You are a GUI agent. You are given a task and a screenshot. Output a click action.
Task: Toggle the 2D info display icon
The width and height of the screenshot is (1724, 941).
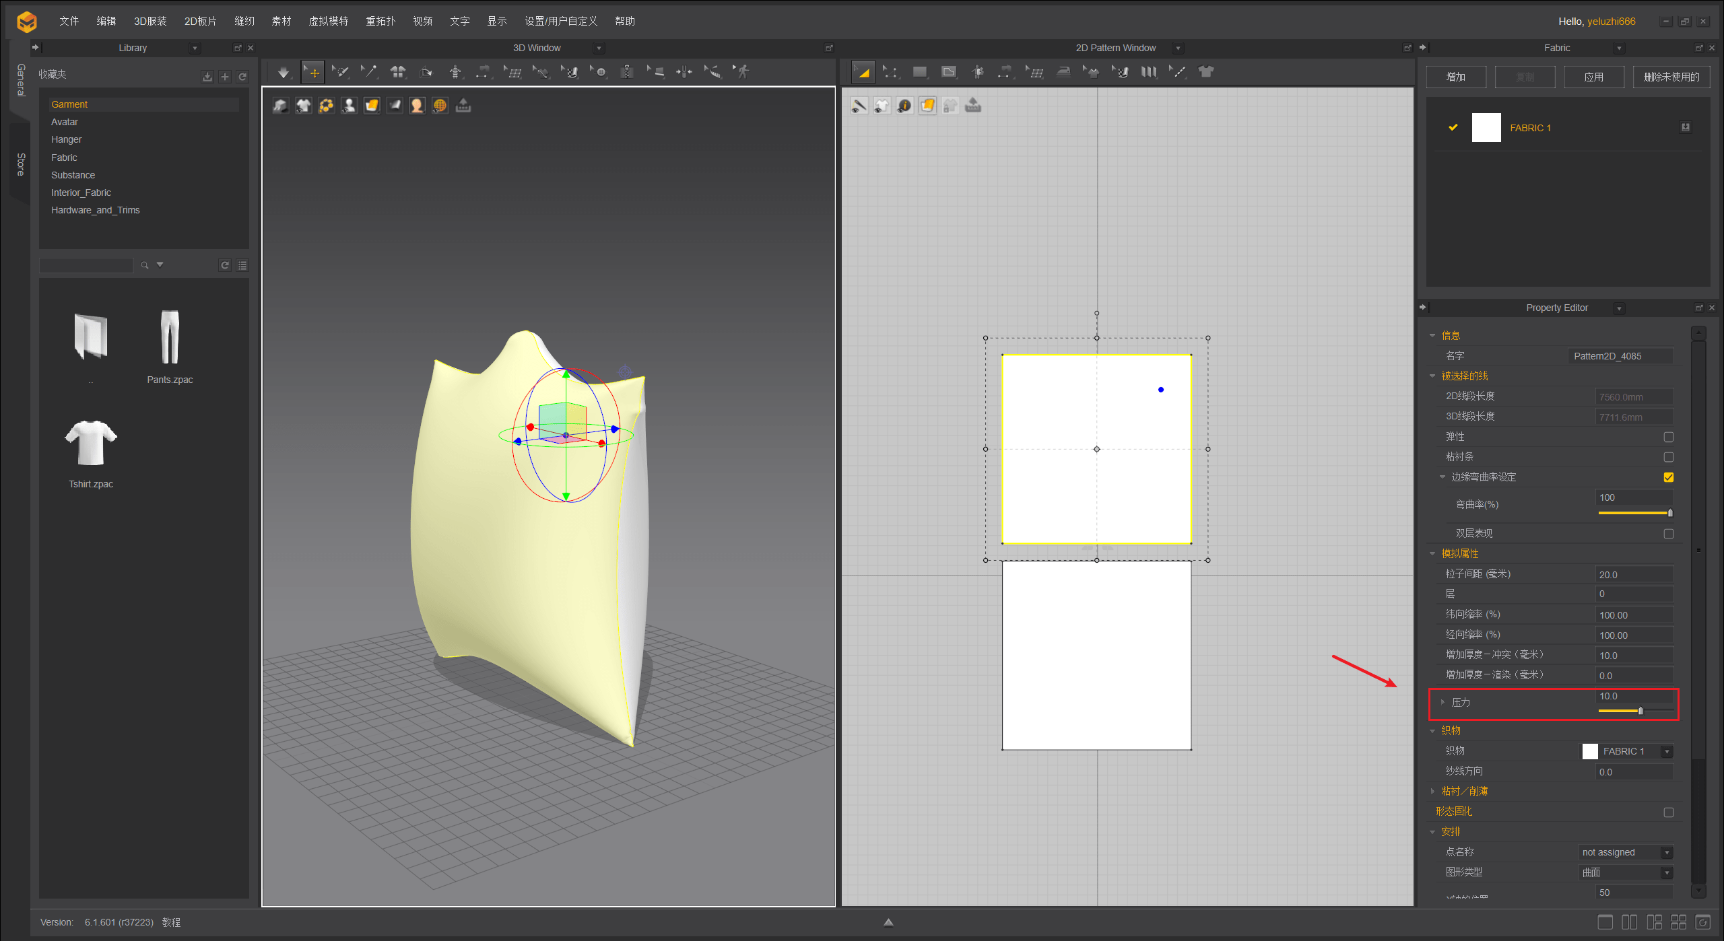[x=904, y=106]
